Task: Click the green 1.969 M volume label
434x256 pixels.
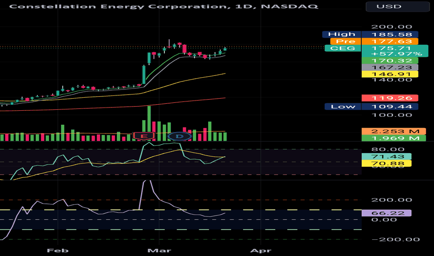Action: tap(393, 138)
